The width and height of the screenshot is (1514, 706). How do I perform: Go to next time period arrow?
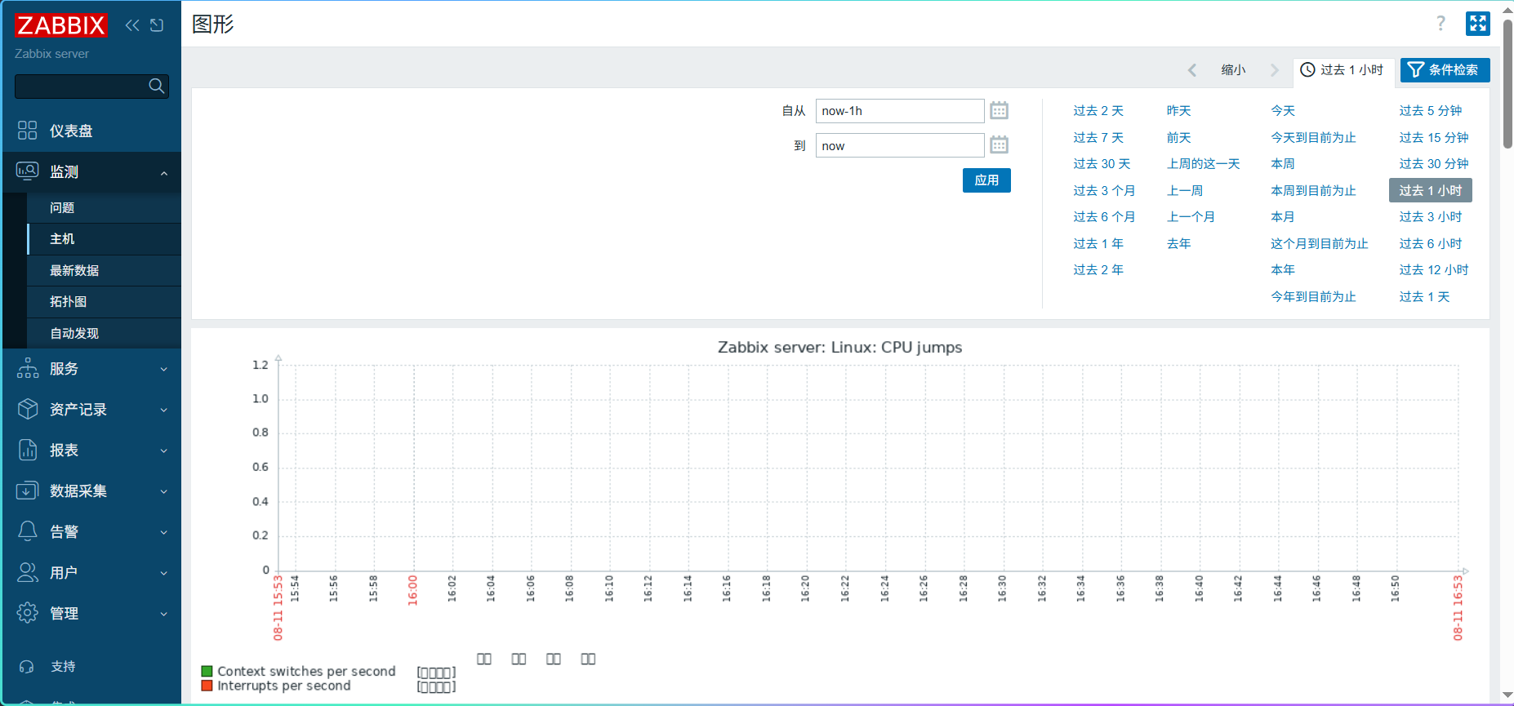(1275, 70)
